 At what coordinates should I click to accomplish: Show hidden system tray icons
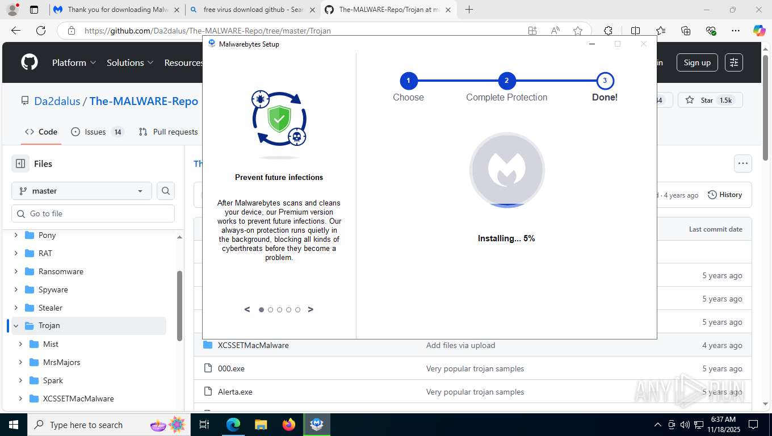658,425
